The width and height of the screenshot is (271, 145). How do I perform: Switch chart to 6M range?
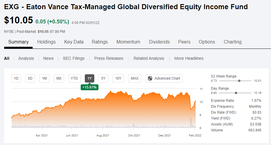[x=59, y=78]
